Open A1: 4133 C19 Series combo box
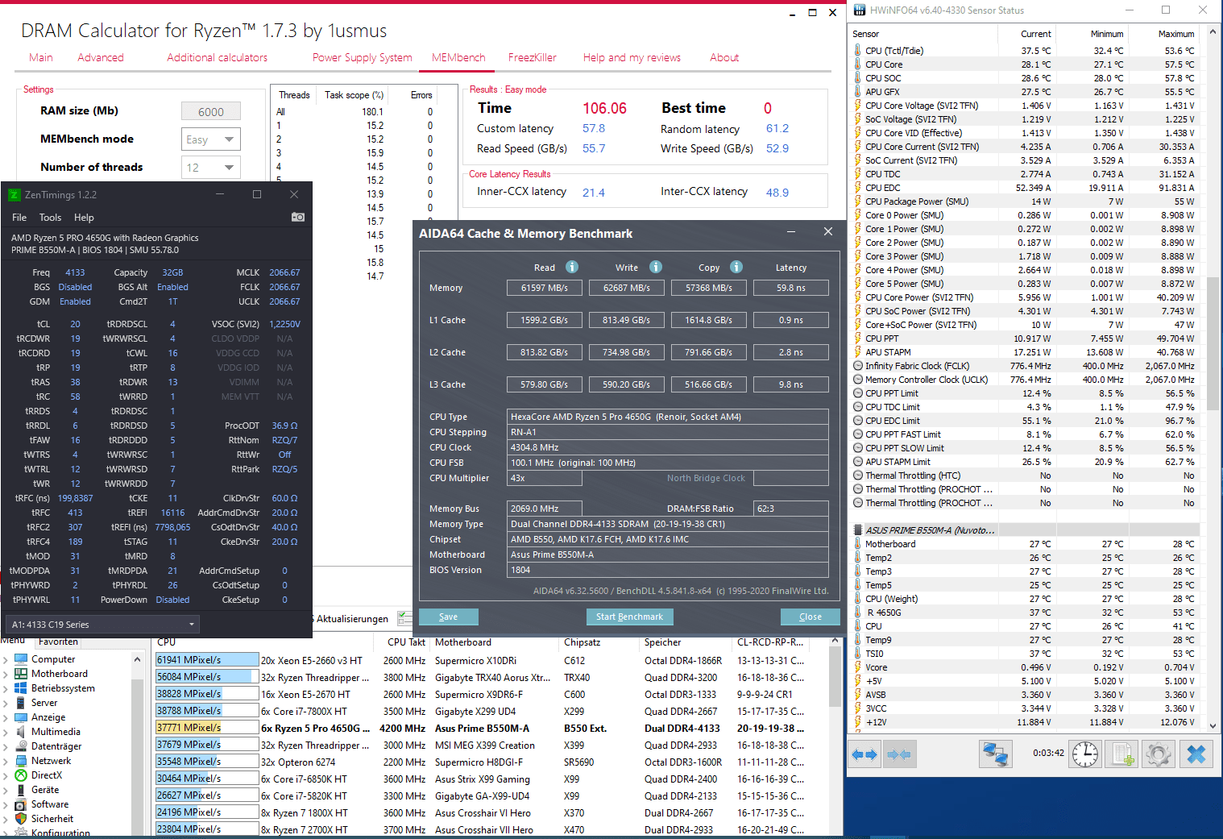The image size is (1223, 839). [102, 625]
